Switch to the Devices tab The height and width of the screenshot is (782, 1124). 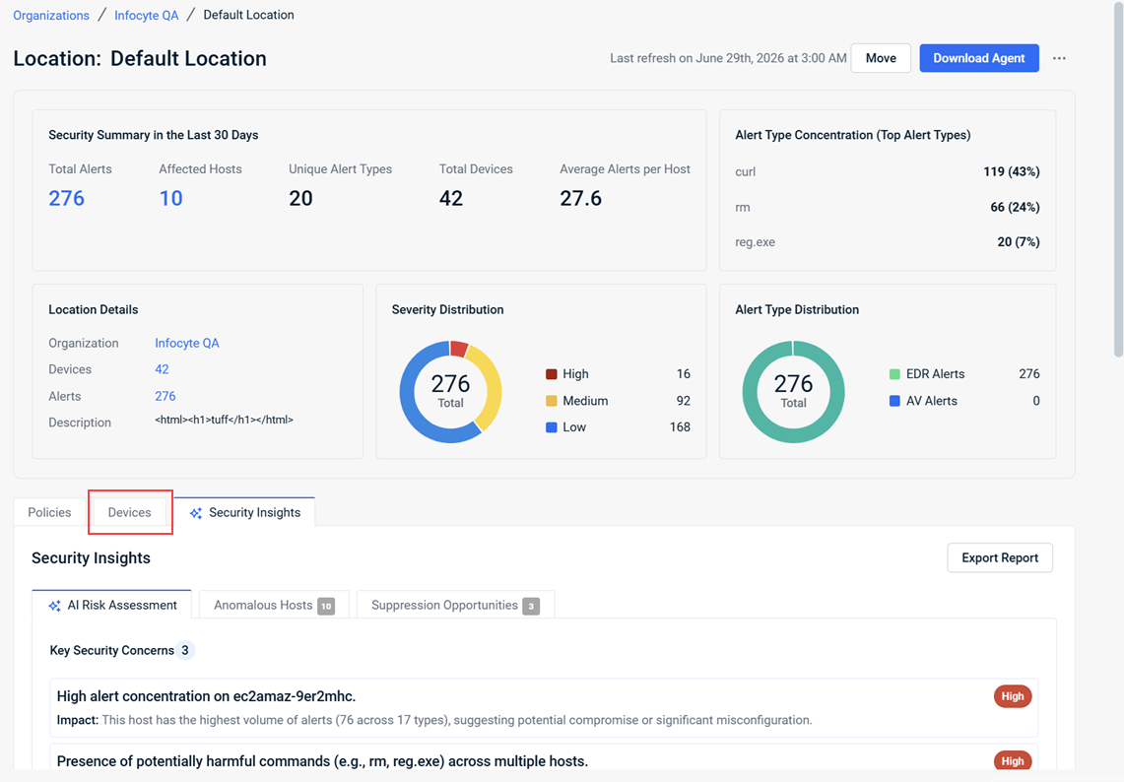click(x=130, y=512)
